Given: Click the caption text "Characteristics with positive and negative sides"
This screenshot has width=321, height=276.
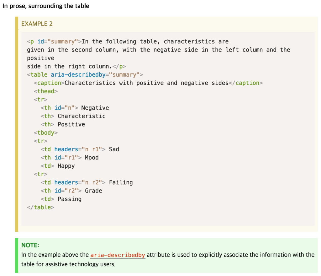Looking at the screenshot, I should (x=146, y=83).
